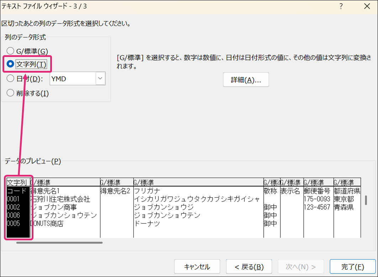
Task: Open the YMD date format dropdown
Action: [x=100, y=79]
